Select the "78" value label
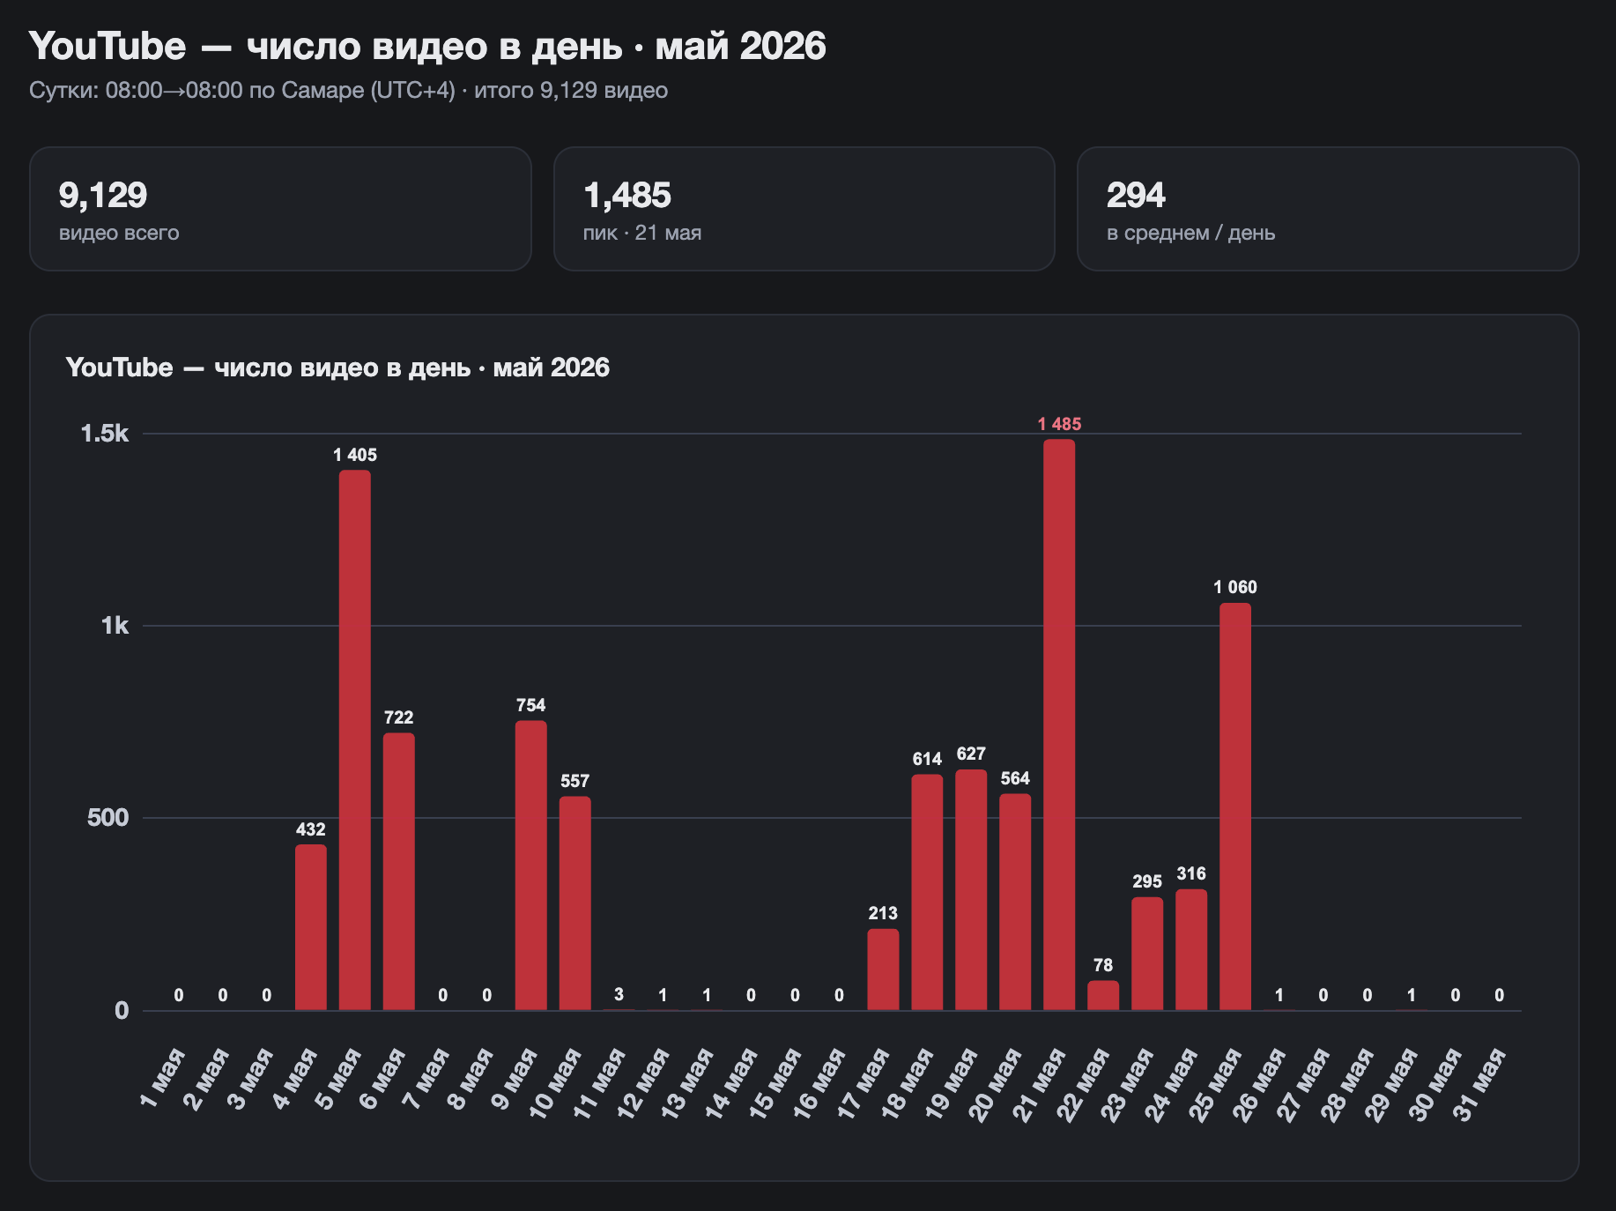The height and width of the screenshot is (1211, 1616). point(1103,965)
